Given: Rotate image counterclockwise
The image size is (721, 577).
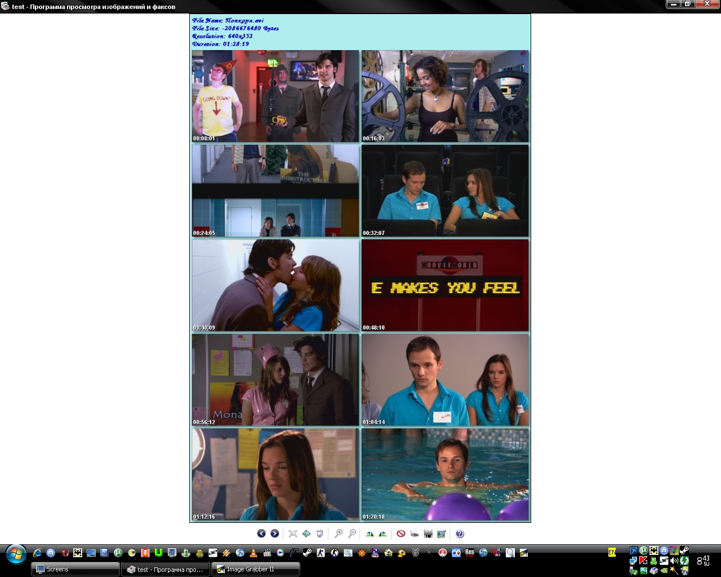Looking at the screenshot, I should pyautogui.click(x=383, y=534).
